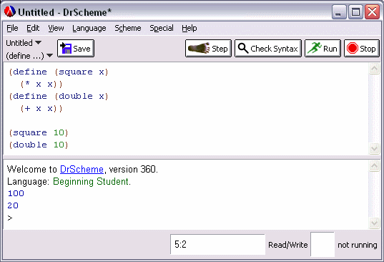384x262 pixels.
Task: Click up arrow of interactions pane scrollbar
Action: tap(374, 166)
